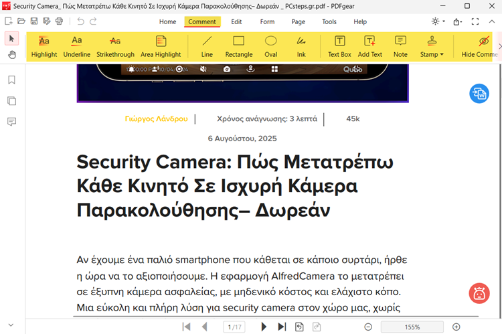This screenshot has height=334, width=502.
Task: Go to the next page
Action: pos(264,327)
